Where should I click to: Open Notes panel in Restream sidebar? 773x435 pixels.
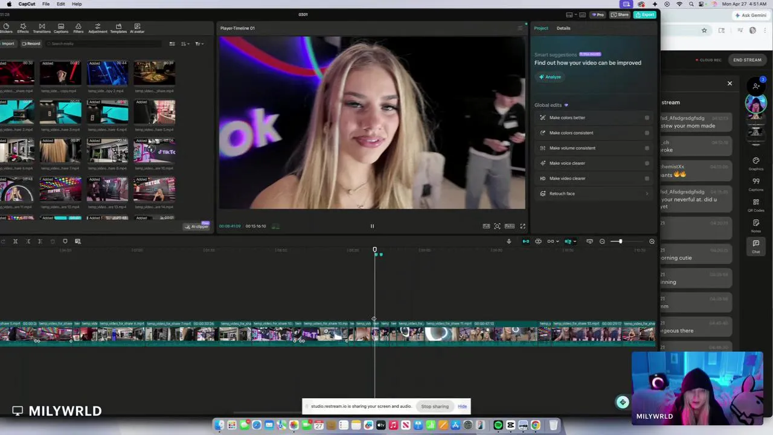[755, 225]
